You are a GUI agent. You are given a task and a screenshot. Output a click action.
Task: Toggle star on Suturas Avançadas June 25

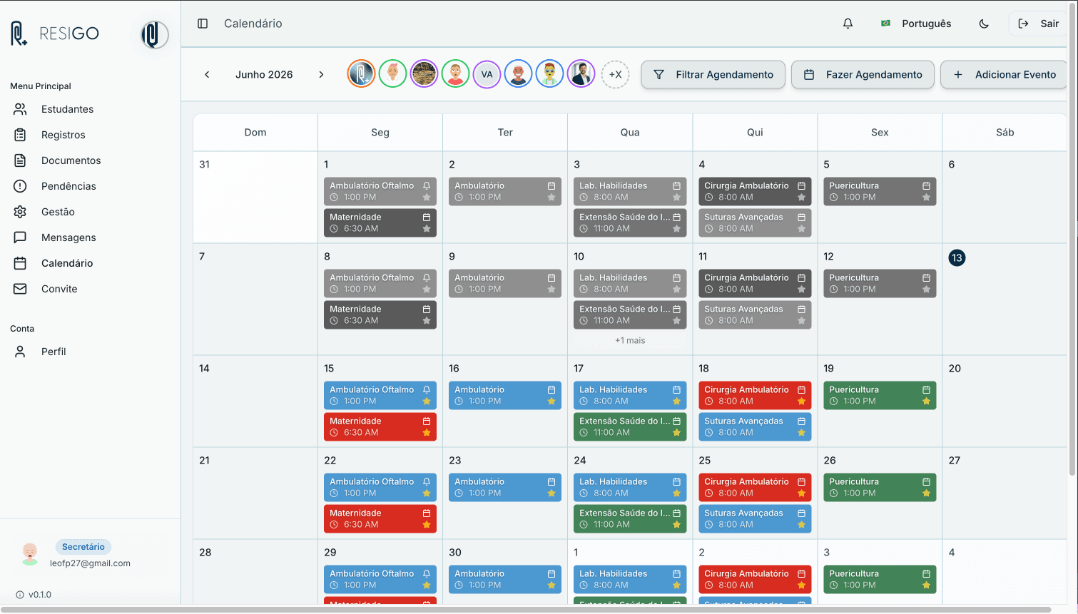pyautogui.click(x=801, y=525)
